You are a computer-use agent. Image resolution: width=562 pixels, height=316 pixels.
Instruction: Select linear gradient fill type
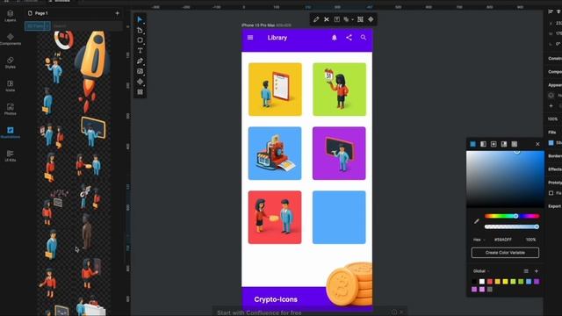[483, 144]
